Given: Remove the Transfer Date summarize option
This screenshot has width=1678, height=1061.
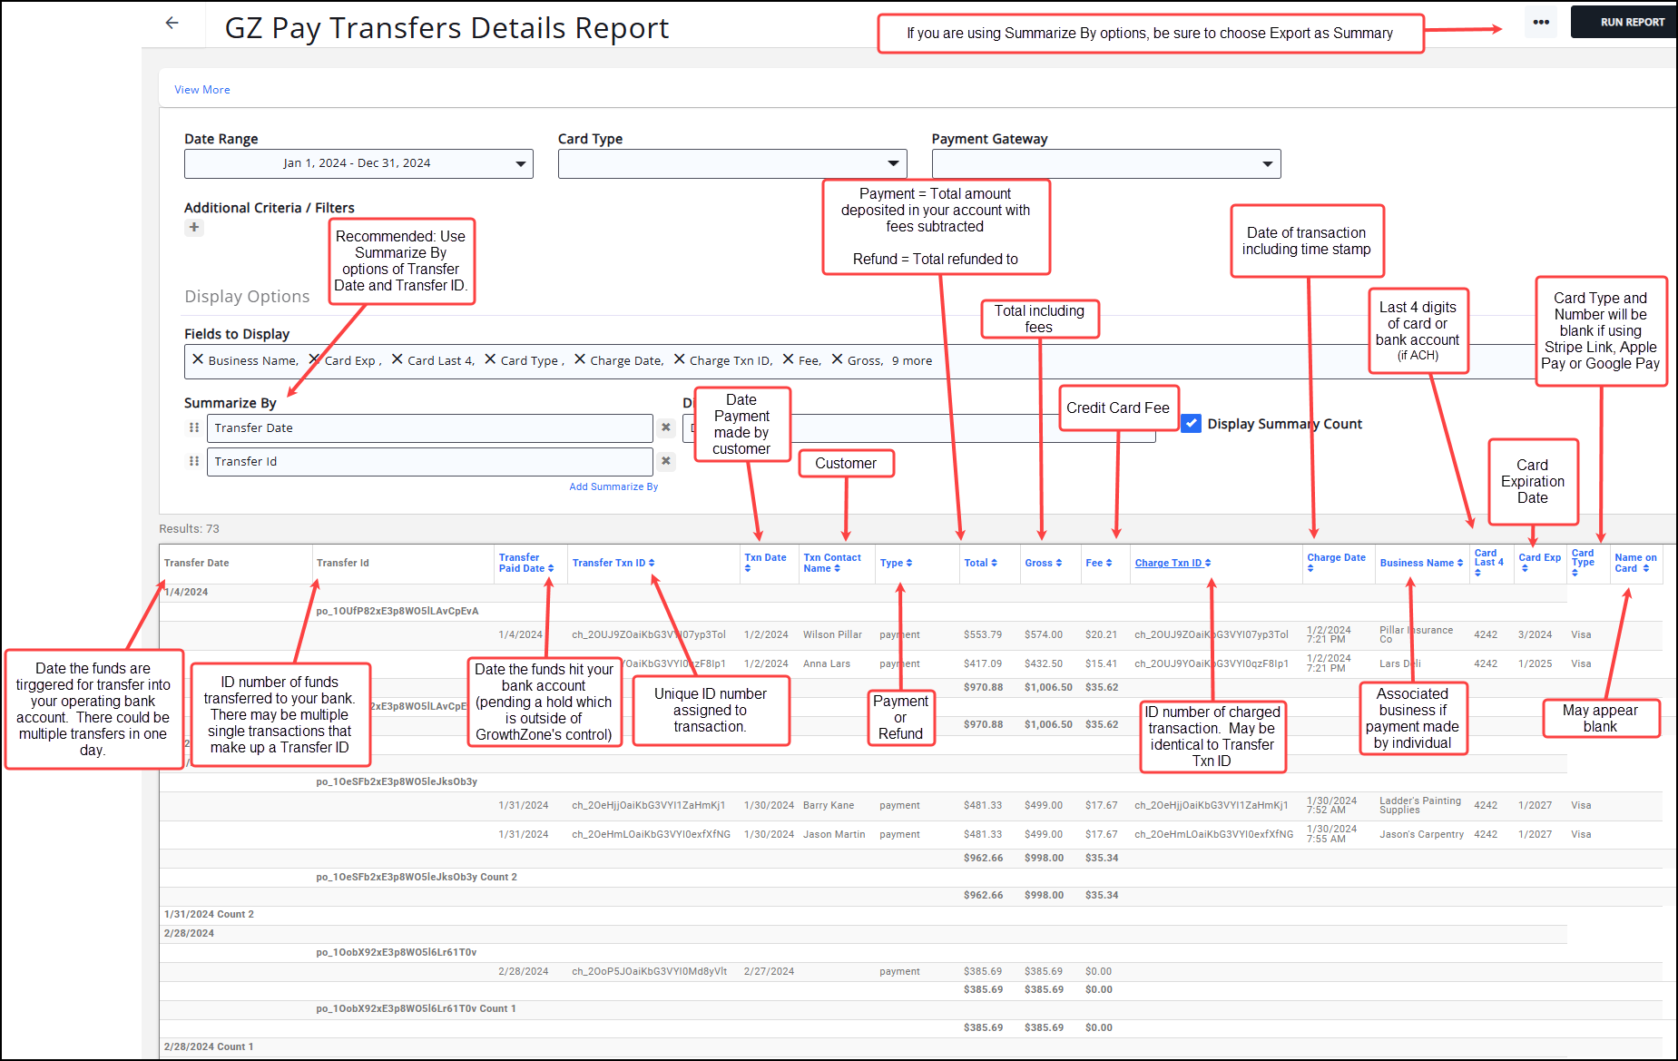Looking at the screenshot, I should click(x=666, y=427).
